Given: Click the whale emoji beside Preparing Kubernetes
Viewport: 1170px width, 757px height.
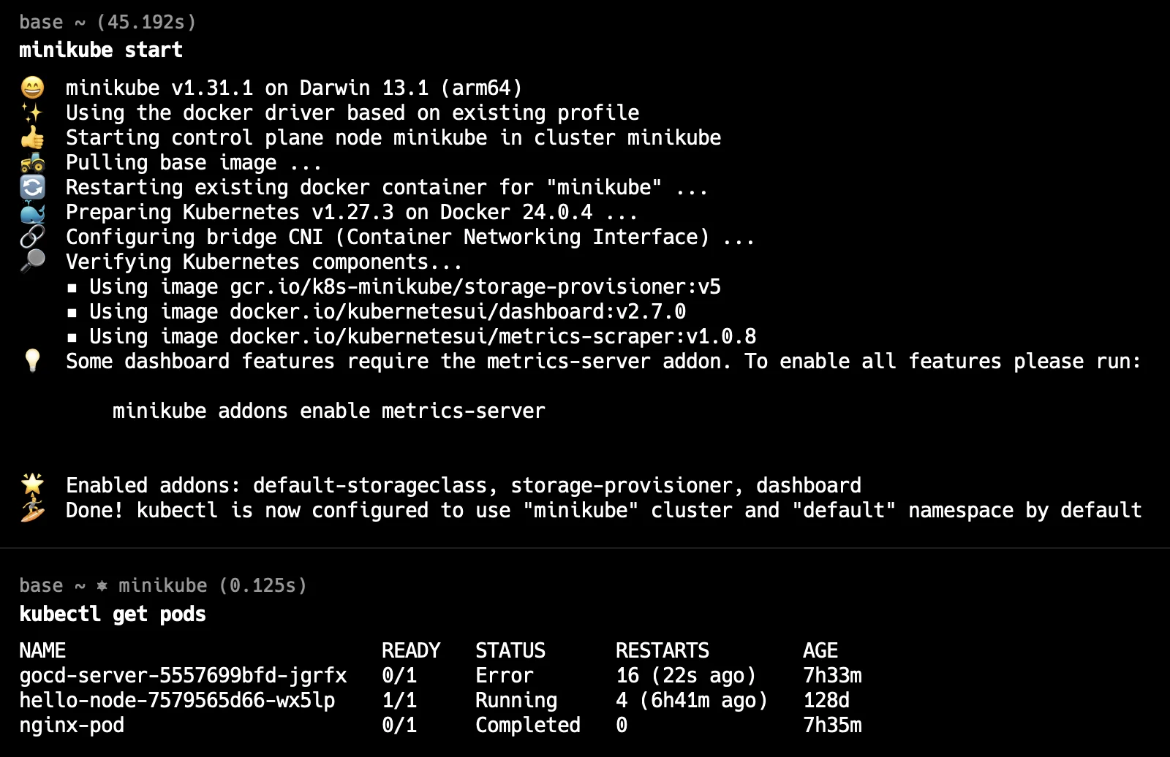Looking at the screenshot, I should point(32,212).
